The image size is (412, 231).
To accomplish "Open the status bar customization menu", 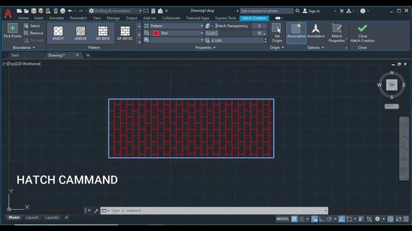I will 406,219.
